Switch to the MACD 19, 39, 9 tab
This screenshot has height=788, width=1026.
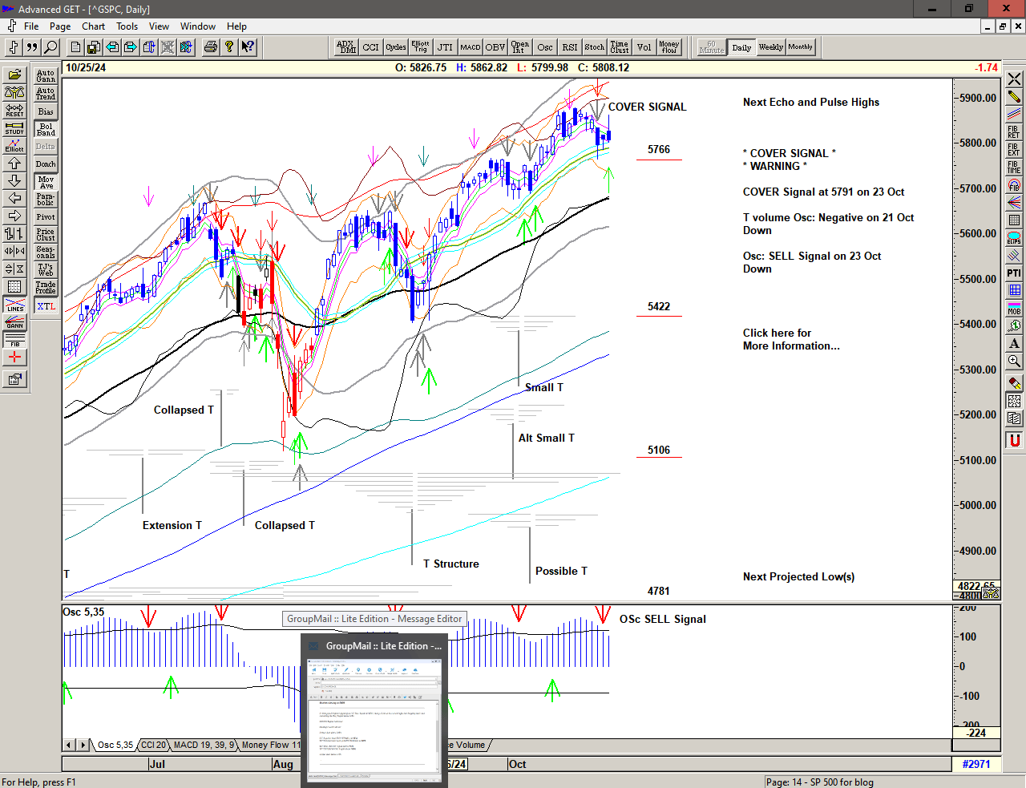(204, 745)
